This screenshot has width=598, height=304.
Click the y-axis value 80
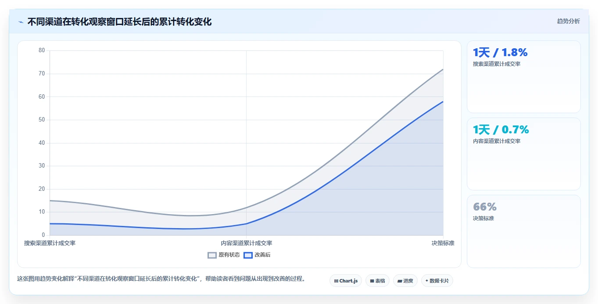[x=42, y=50]
